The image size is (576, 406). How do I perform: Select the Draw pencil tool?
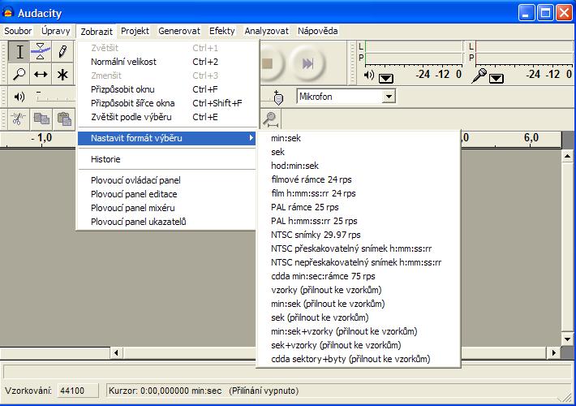62,53
